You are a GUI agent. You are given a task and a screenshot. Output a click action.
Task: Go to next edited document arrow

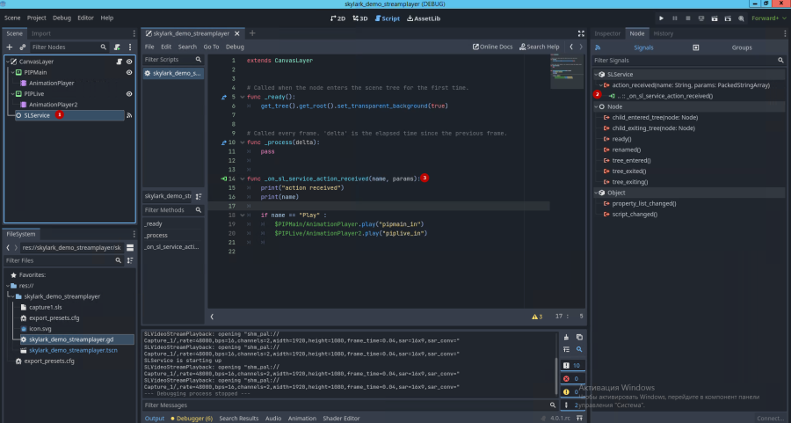[x=581, y=47]
